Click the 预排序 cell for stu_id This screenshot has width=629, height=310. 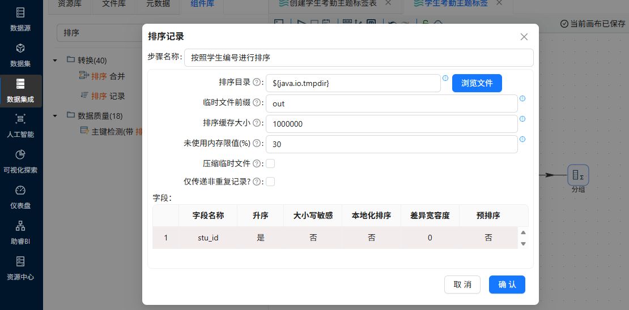point(488,238)
